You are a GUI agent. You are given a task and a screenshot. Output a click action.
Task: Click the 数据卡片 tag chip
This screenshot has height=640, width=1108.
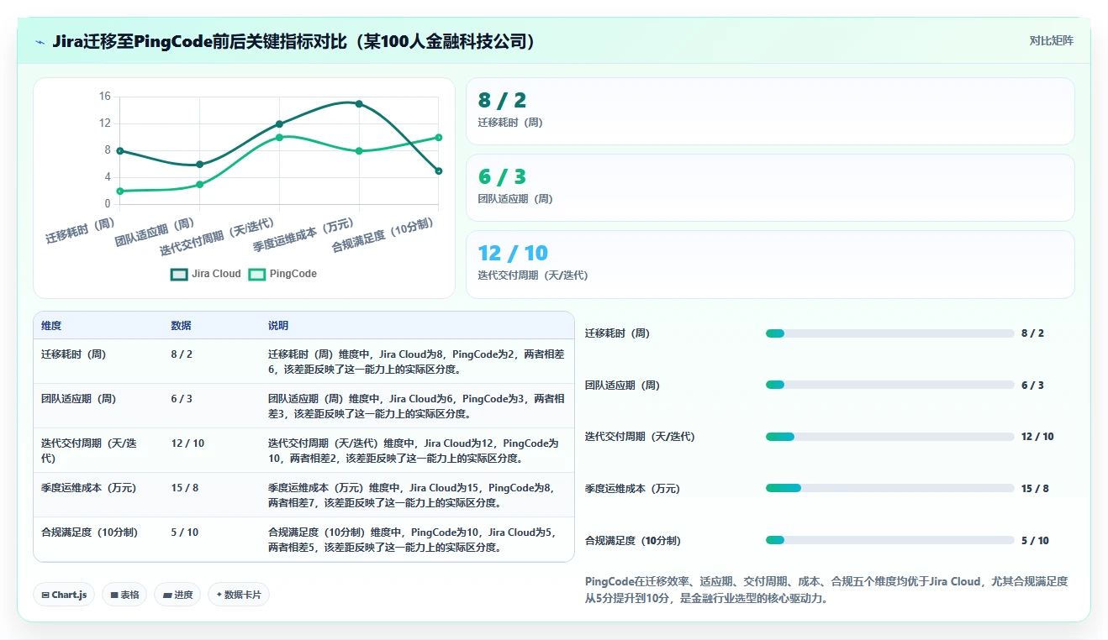[239, 595]
